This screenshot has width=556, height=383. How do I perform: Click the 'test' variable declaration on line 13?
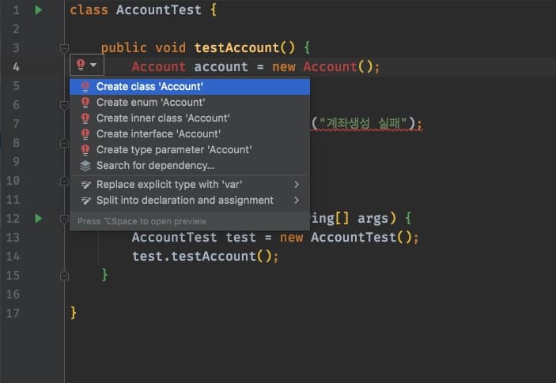pos(240,237)
